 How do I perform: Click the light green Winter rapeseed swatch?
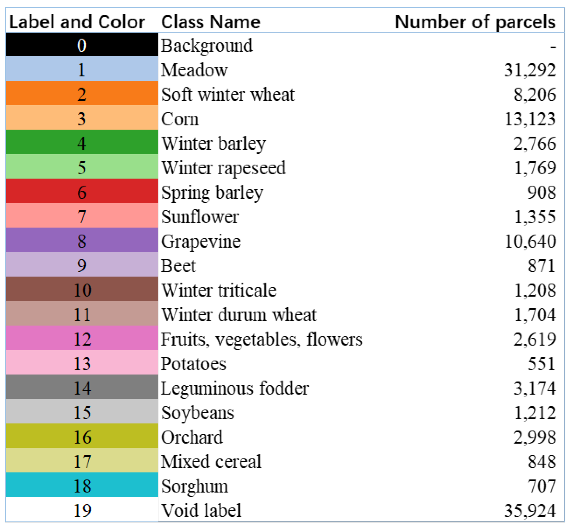(82, 168)
